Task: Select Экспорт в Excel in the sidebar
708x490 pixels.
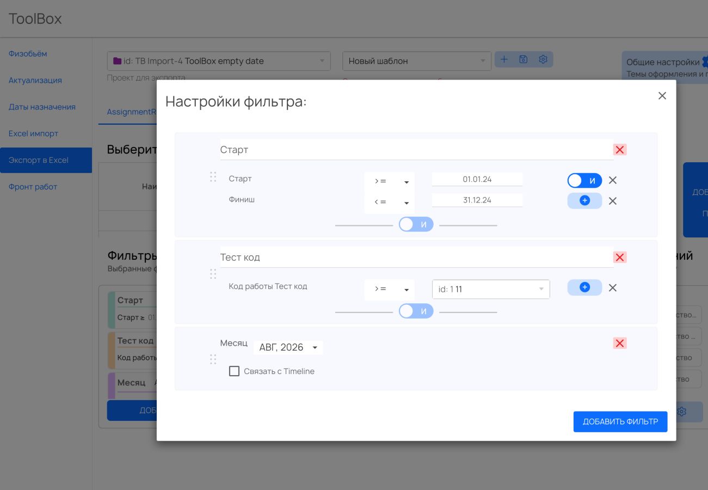Action: pyautogui.click(x=46, y=160)
